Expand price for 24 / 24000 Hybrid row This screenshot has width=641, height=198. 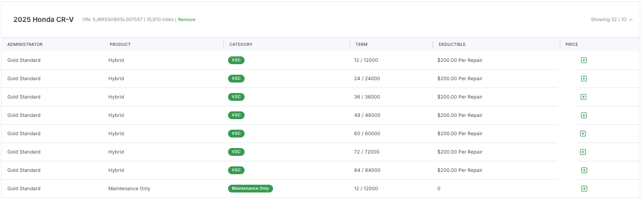tap(584, 78)
